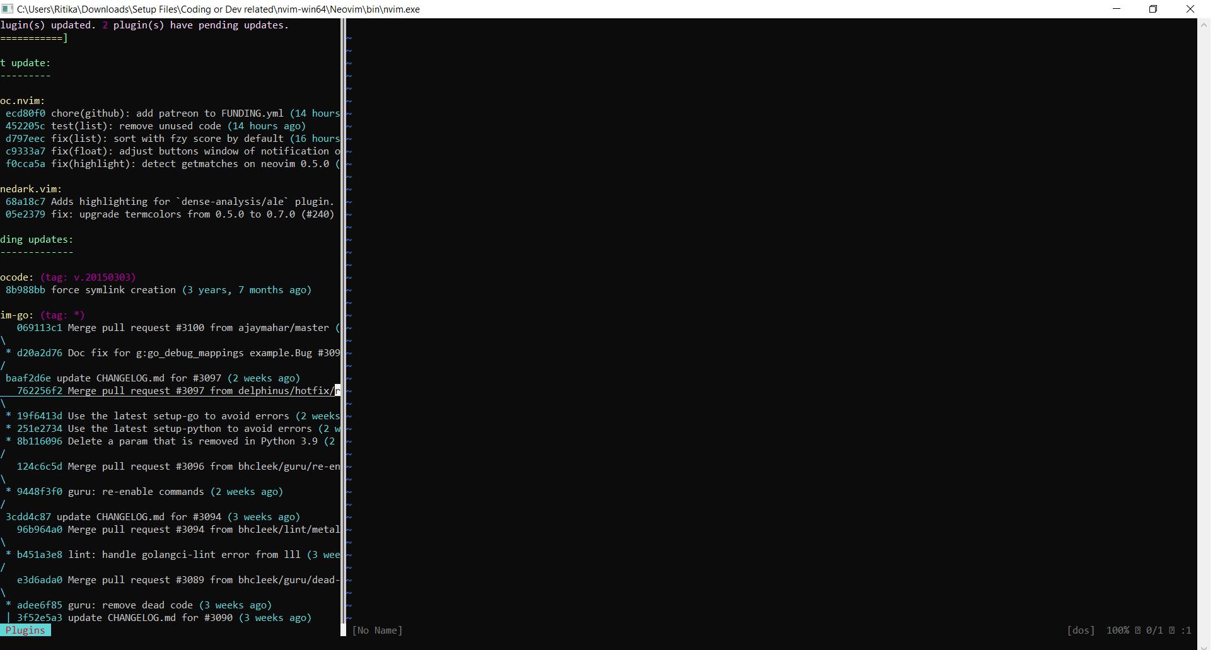Screen dimensions: 1220x650
Task: Click commit 96b964a0 merge pull request #3094
Action: [x=178, y=530]
